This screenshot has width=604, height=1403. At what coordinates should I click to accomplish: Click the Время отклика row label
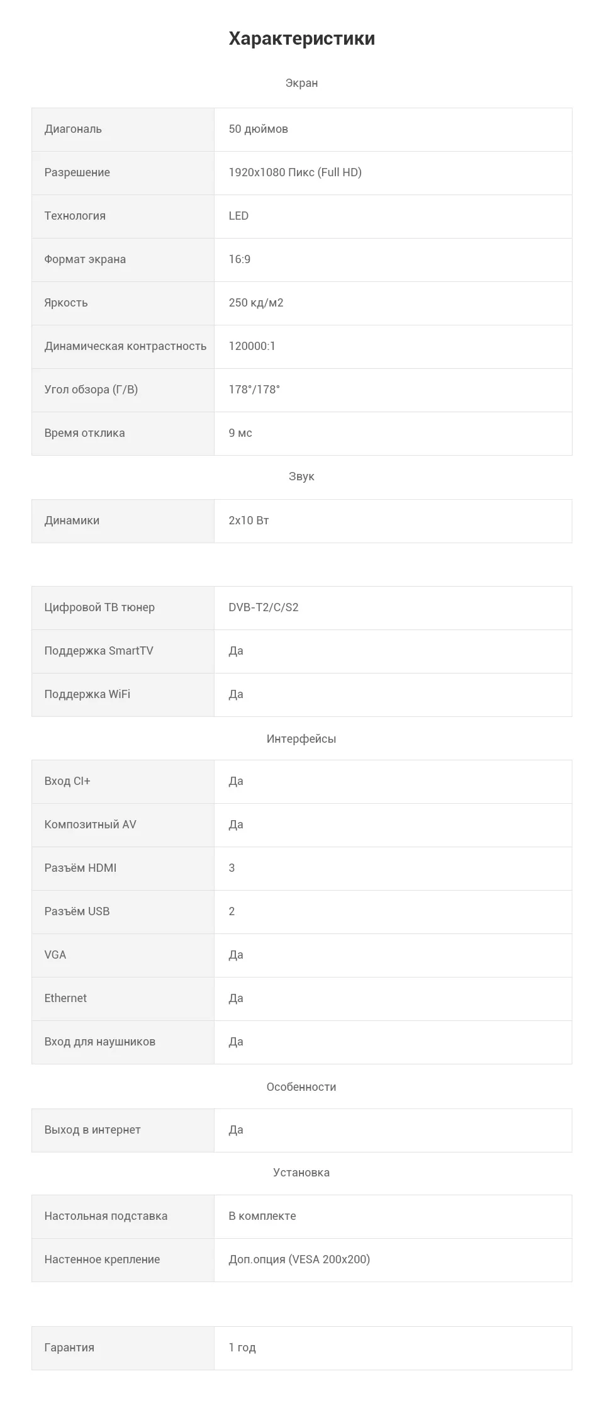pyautogui.click(x=84, y=433)
